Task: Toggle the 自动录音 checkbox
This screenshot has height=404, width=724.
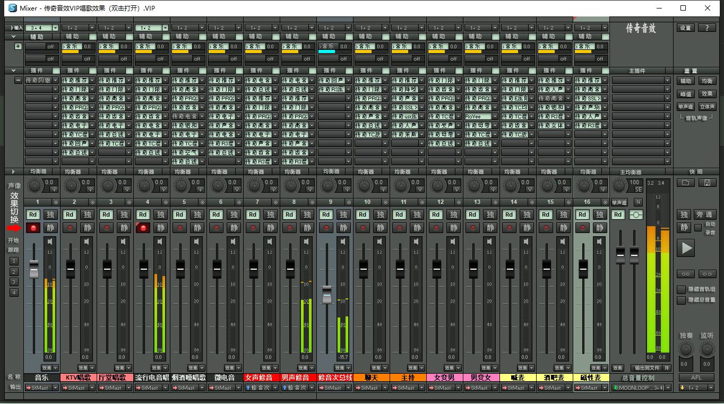Action: point(698,228)
